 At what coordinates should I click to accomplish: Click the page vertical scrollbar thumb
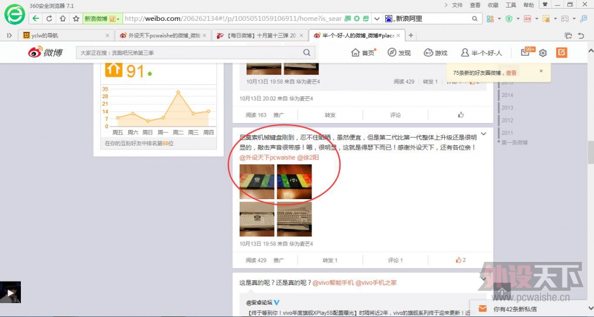(x=591, y=153)
